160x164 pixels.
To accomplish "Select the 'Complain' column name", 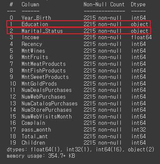I will 33,123.
